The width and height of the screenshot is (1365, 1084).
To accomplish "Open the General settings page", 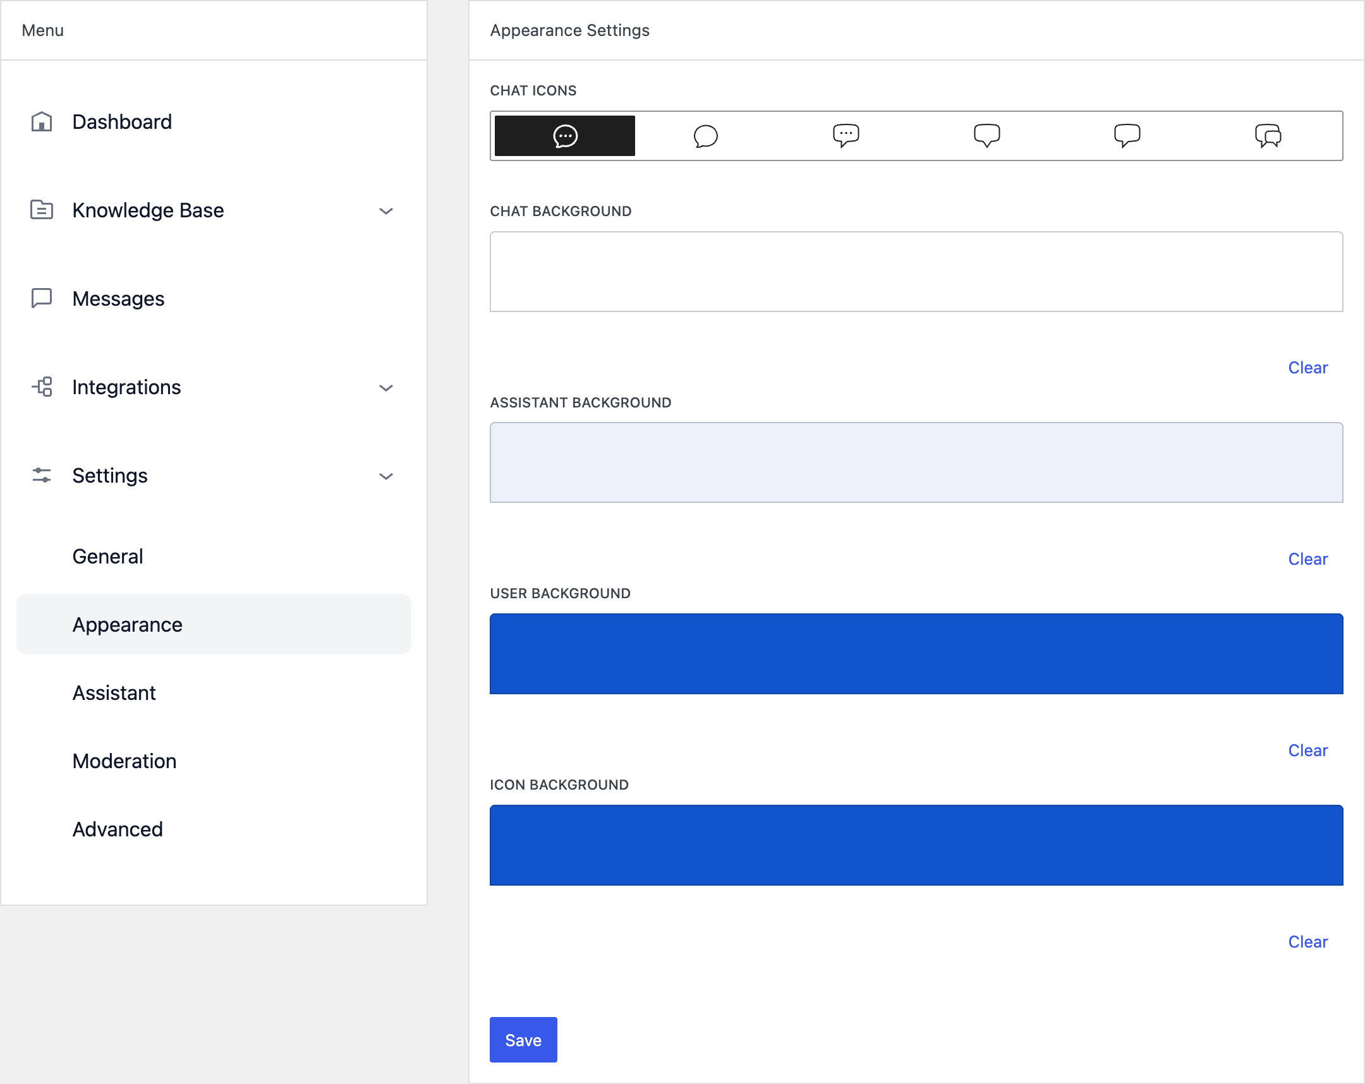I will tap(107, 557).
